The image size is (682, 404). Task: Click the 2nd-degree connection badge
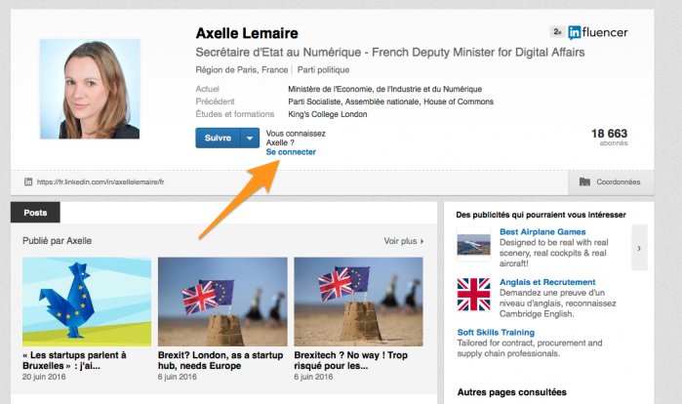[x=557, y=32]
